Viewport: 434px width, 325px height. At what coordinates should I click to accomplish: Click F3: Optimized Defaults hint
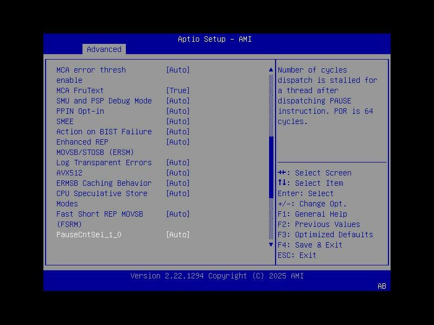(325, 235)
